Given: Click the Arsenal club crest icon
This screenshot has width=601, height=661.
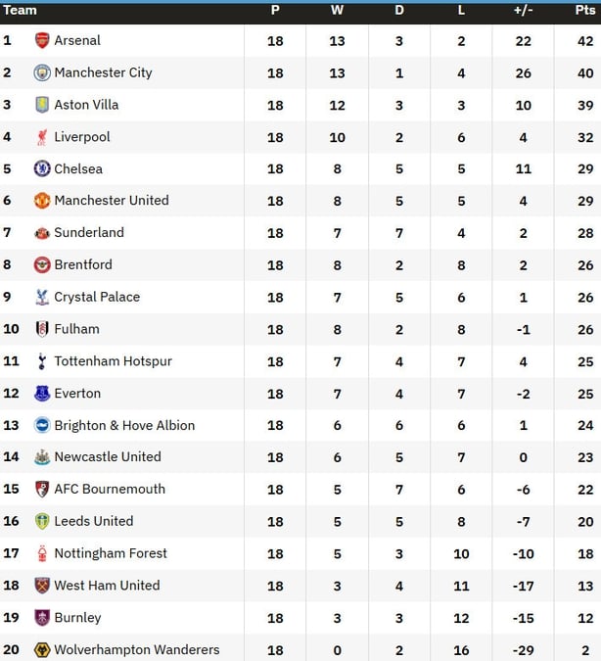Looking at the screenshot, I should (x=42, y=40).
